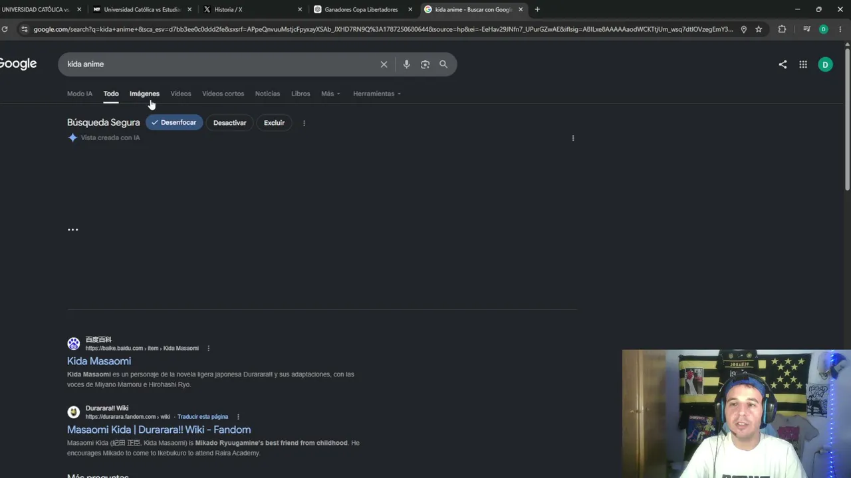Open SafeSearch more options dots

tap(304, 123)
